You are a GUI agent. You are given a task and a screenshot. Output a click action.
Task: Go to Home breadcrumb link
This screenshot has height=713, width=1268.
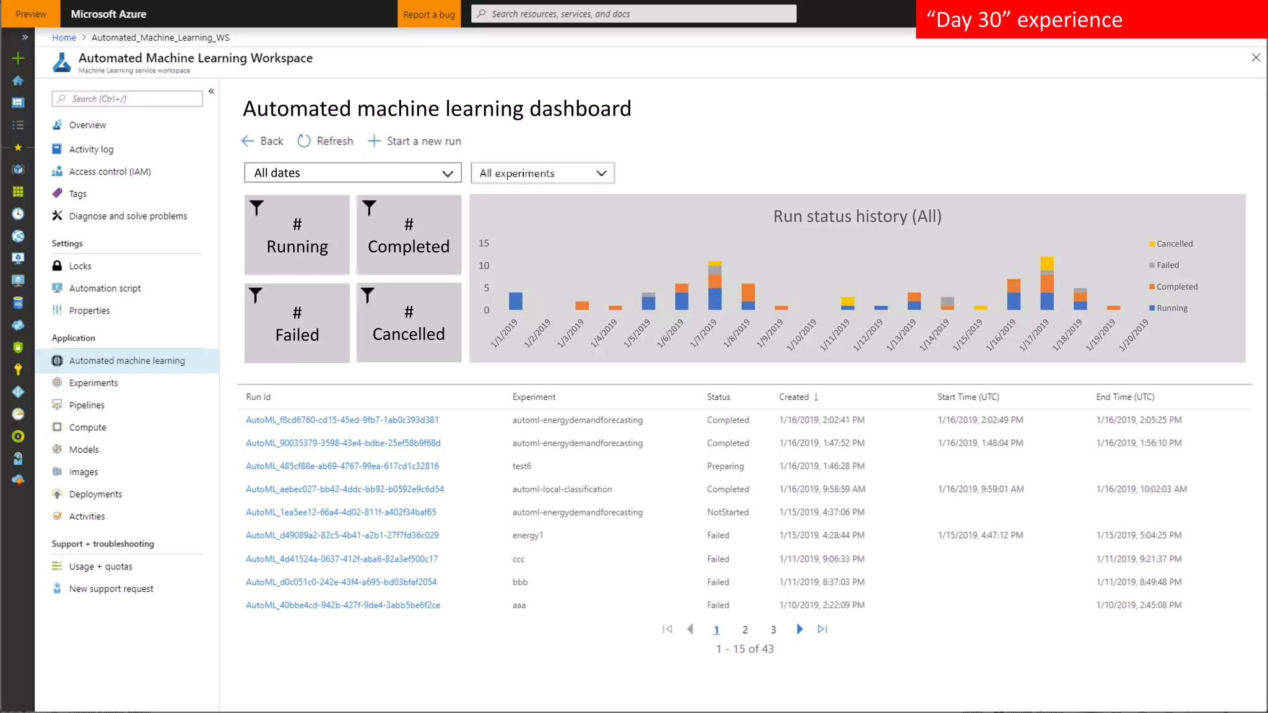point(64,38)
